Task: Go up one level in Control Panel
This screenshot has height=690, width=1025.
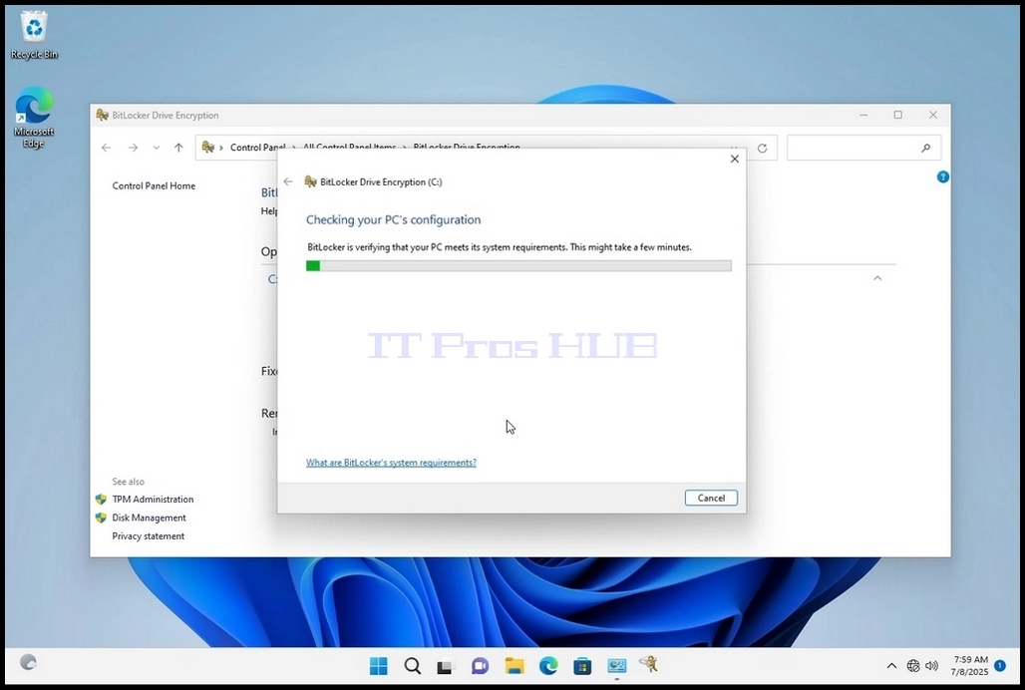Action: (x=178, y=148)
